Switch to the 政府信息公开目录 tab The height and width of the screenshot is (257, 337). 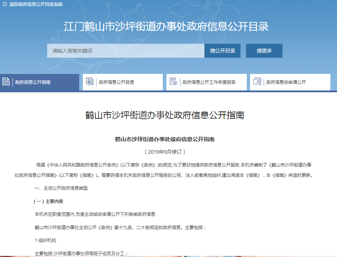click(x=123, y=82)
